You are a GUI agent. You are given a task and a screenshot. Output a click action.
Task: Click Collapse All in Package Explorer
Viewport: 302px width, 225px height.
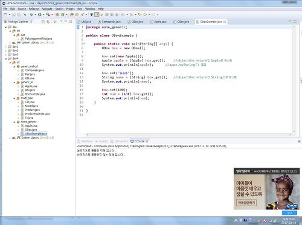43,22
